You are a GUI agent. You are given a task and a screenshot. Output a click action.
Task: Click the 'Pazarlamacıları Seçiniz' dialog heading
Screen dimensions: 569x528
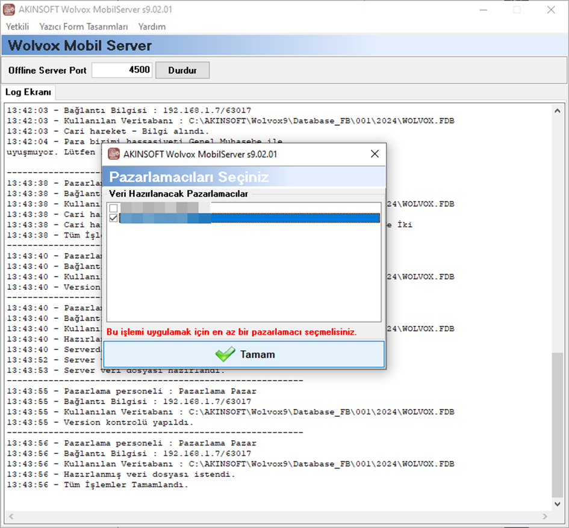click(189, 177)
